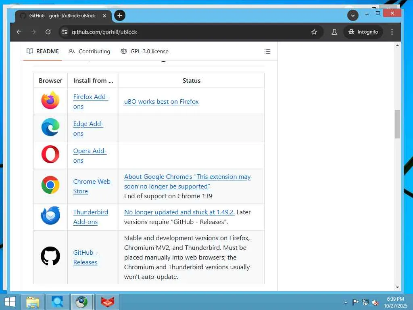This screenshot has width=413, height=310.
Task: Open 'No longer updated and stuck at 1.49.2' link
Action: (179, 212)
